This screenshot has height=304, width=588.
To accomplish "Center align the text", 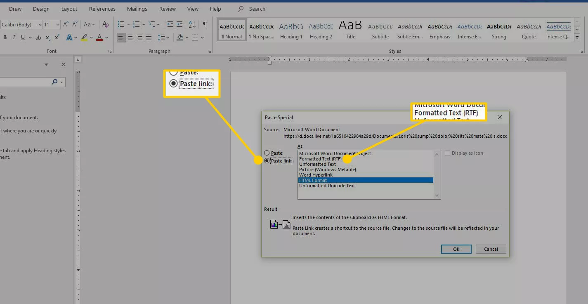I will (130, 38).
